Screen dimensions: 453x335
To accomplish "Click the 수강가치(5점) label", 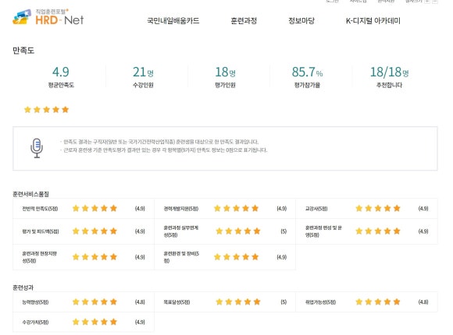I will (x=35, y=322).
